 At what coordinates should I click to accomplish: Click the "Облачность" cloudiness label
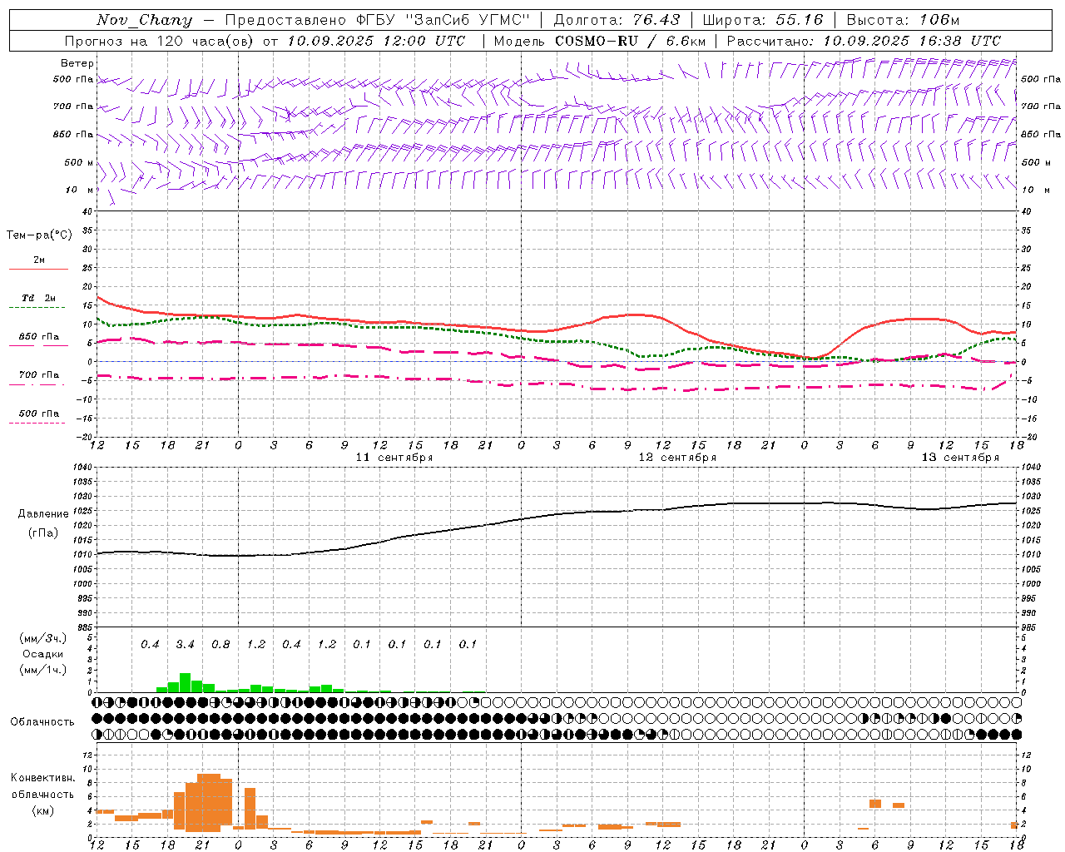(42, 722)
